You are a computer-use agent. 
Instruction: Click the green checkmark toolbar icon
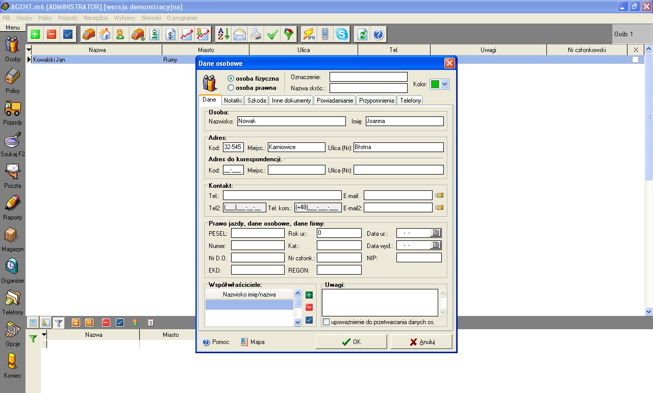(272, 34)
